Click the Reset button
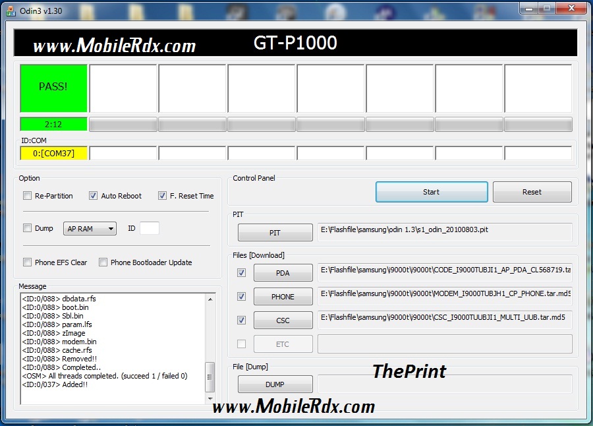 532,192
